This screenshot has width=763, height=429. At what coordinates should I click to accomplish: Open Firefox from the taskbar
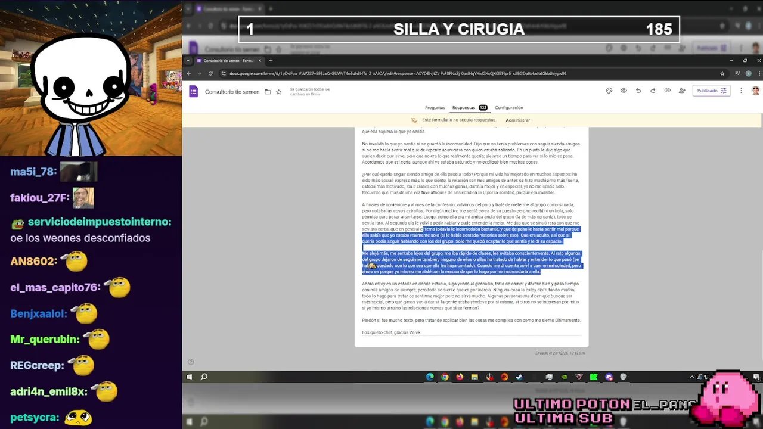point(460,377)
